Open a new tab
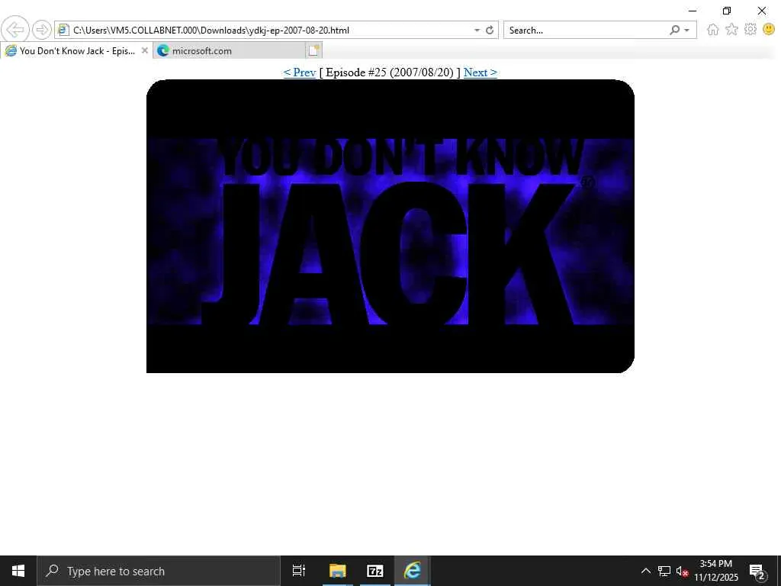This screenshot has height=586, width=781. coord(313,51)
